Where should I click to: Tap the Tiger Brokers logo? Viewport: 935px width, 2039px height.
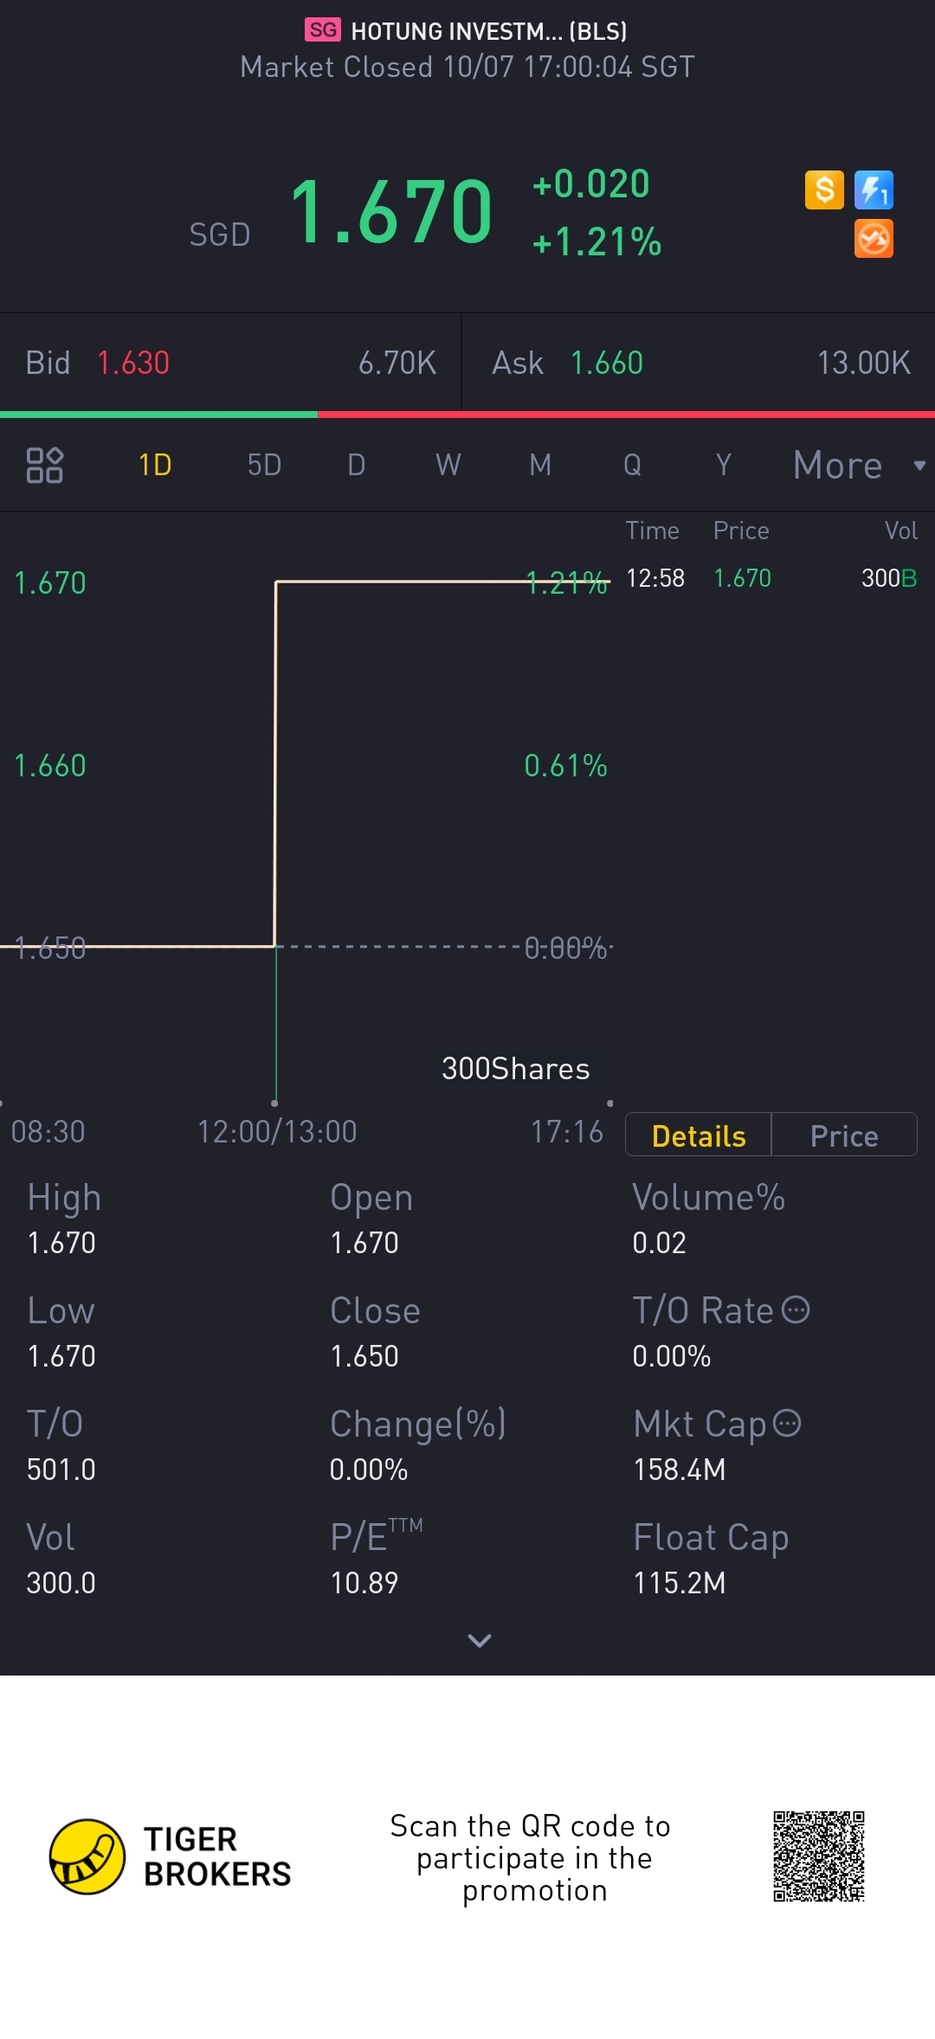click(87, 1856)
